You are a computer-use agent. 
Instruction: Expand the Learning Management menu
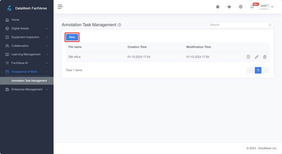pos(26,54)
